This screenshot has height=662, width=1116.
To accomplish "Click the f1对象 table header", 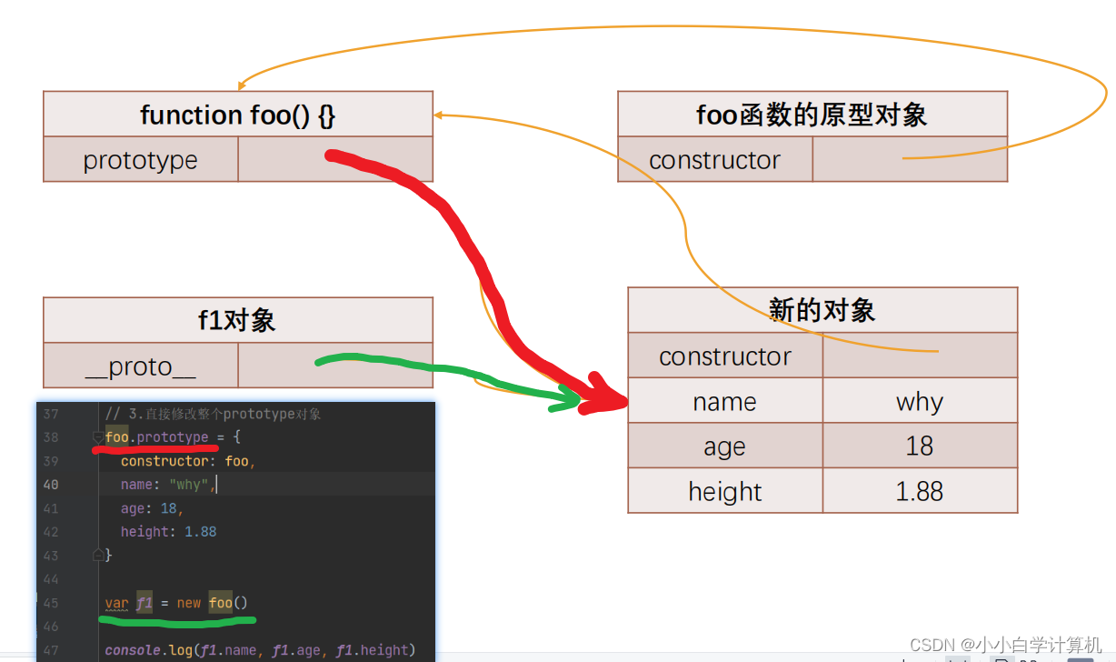I will pyautogui.click(x=237, y=319).
